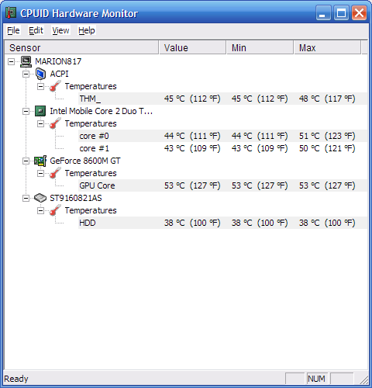Collapse Temperatures under GeForce 8600M GT

pyautogui.click(x=40, y=173)
